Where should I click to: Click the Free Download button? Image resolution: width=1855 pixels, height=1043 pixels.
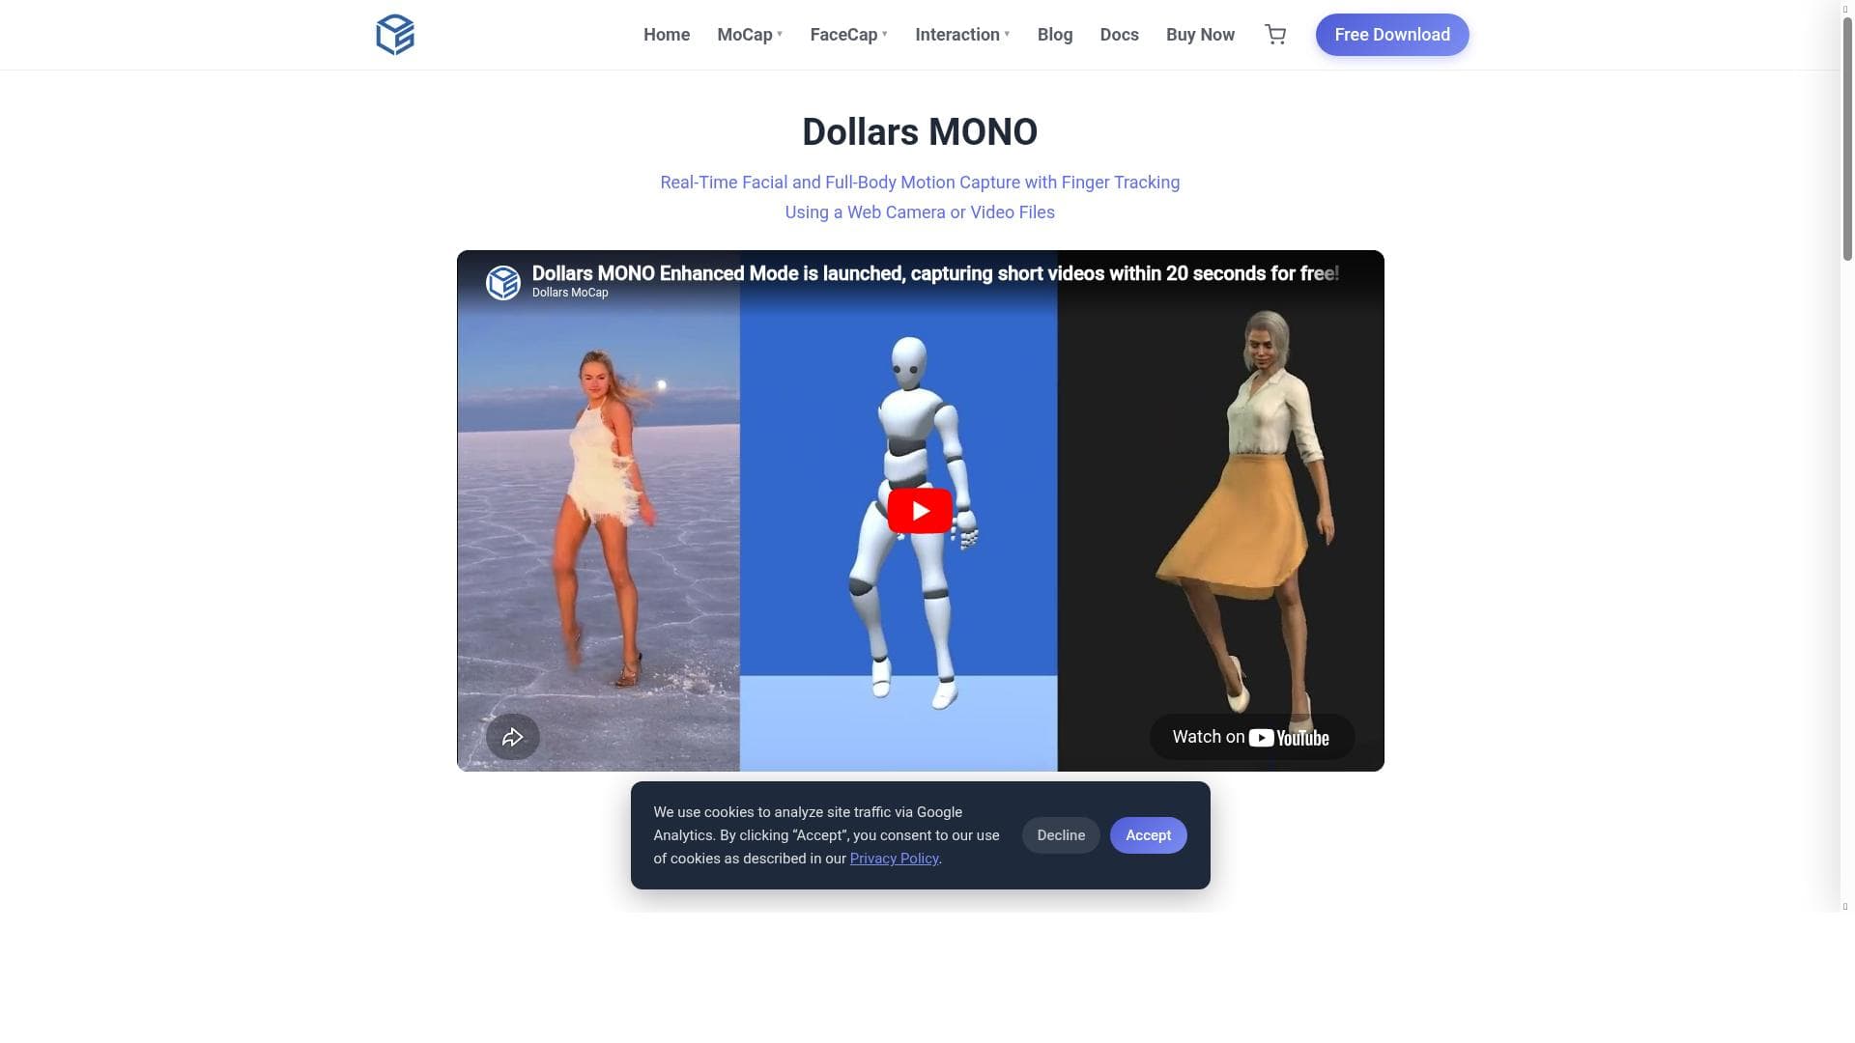pos(1392,35)
